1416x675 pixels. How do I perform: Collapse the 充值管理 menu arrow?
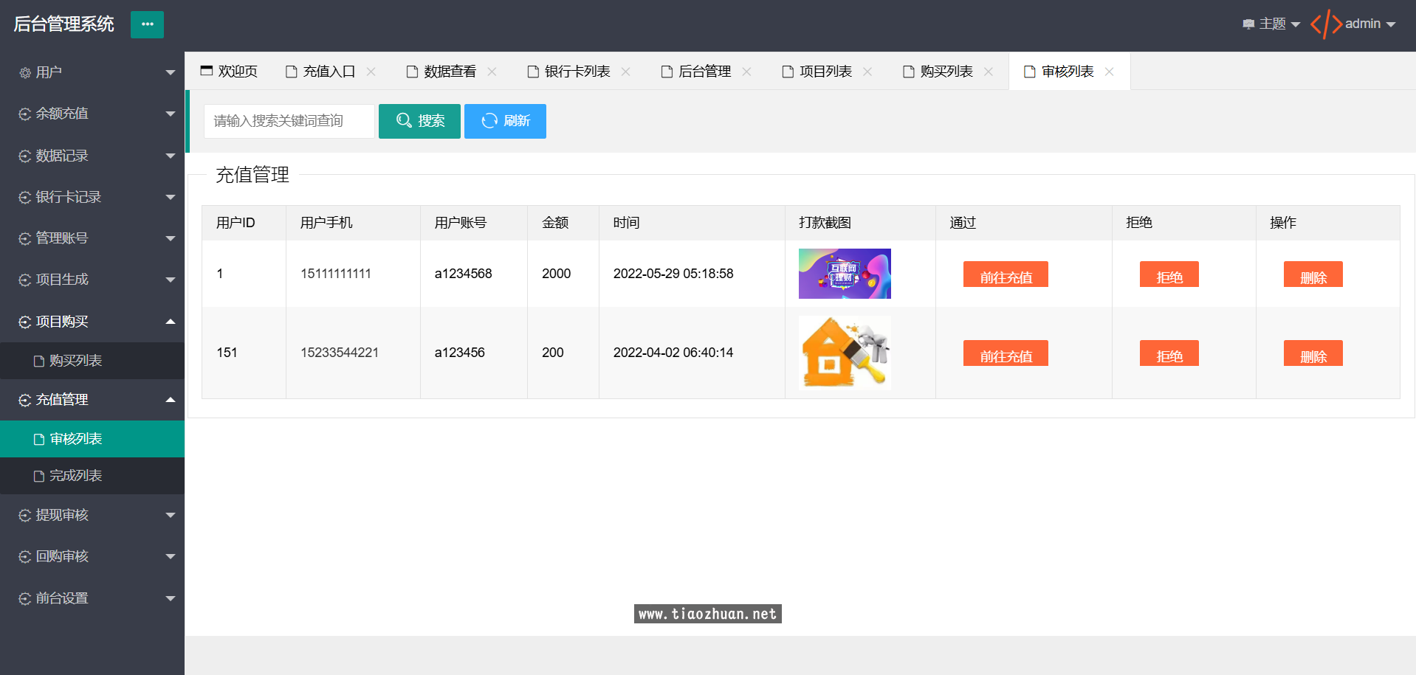tap(171, 399)
